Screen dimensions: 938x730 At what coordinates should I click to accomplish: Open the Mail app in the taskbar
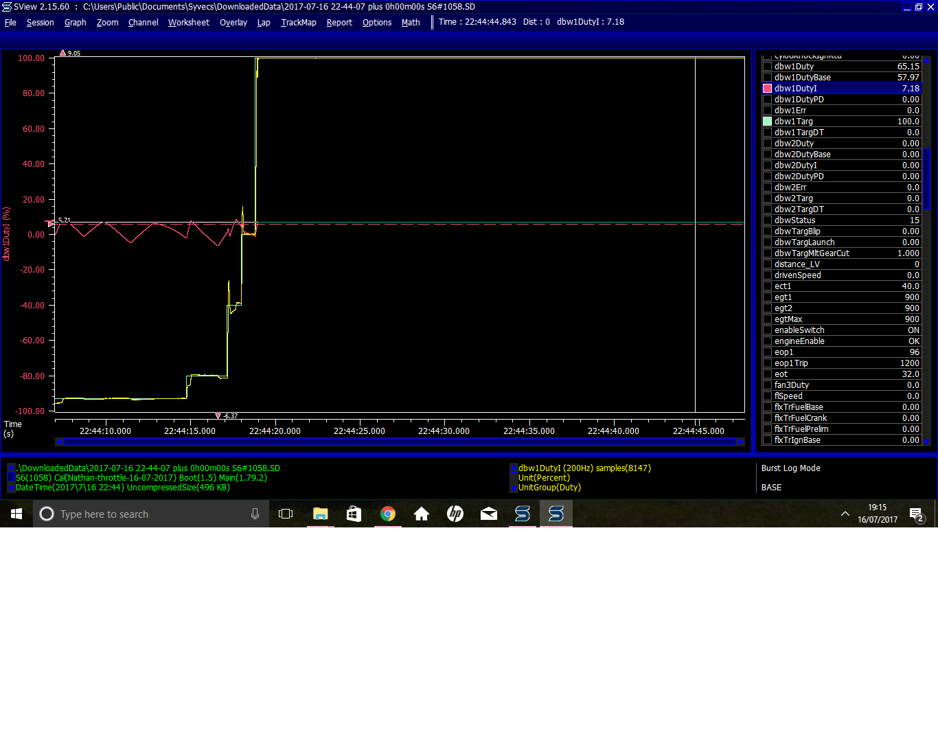pyautogui.click(x=488, y=514)
